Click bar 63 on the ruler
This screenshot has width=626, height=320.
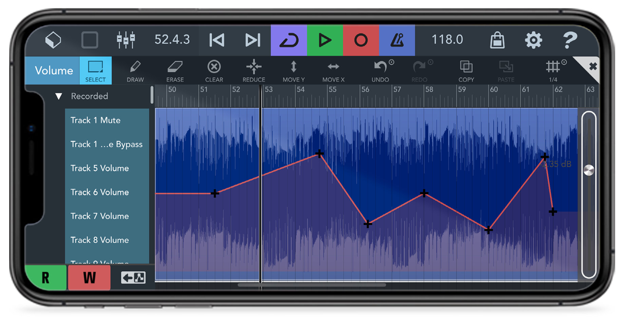tap(590, 89)
